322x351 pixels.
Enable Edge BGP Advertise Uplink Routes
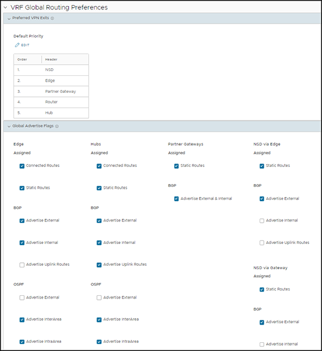point(22,265)
